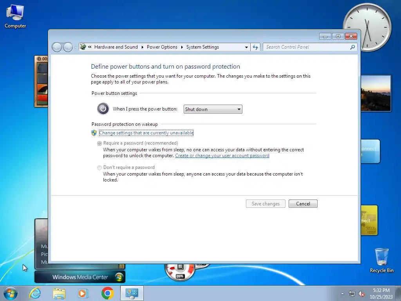Click the UAC shield icon
This screenshot has width=401, height=301.
94,133
